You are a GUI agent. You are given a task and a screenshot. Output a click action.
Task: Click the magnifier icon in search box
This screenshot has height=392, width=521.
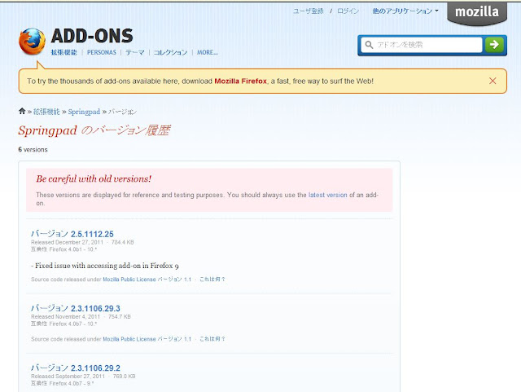369,45
